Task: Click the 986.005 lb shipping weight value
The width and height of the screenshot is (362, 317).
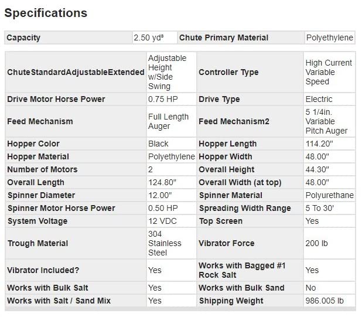Action: point(325,301)
